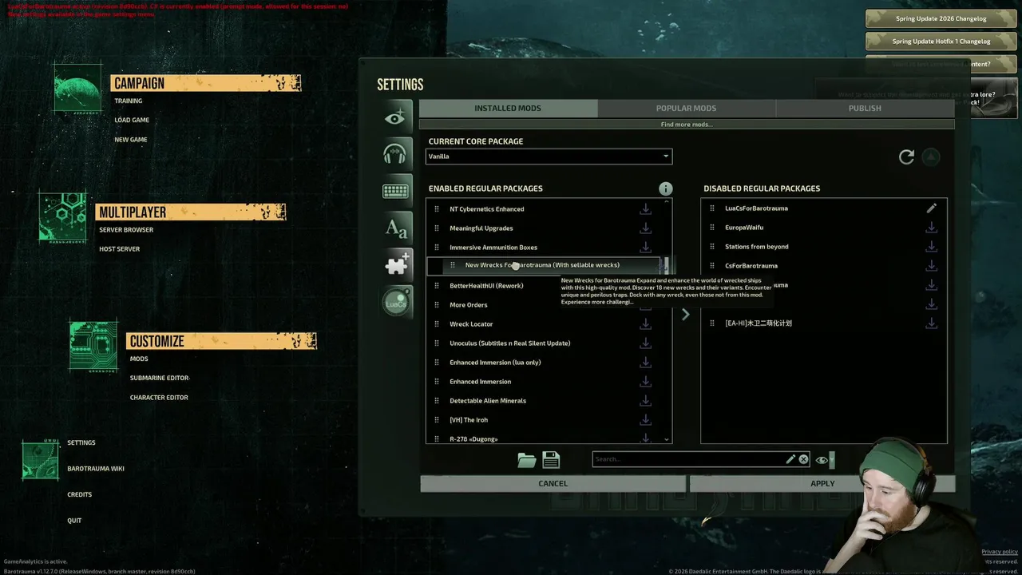Switch to the Popular Mods tab

pyautogui.click(x=686, y=109)
